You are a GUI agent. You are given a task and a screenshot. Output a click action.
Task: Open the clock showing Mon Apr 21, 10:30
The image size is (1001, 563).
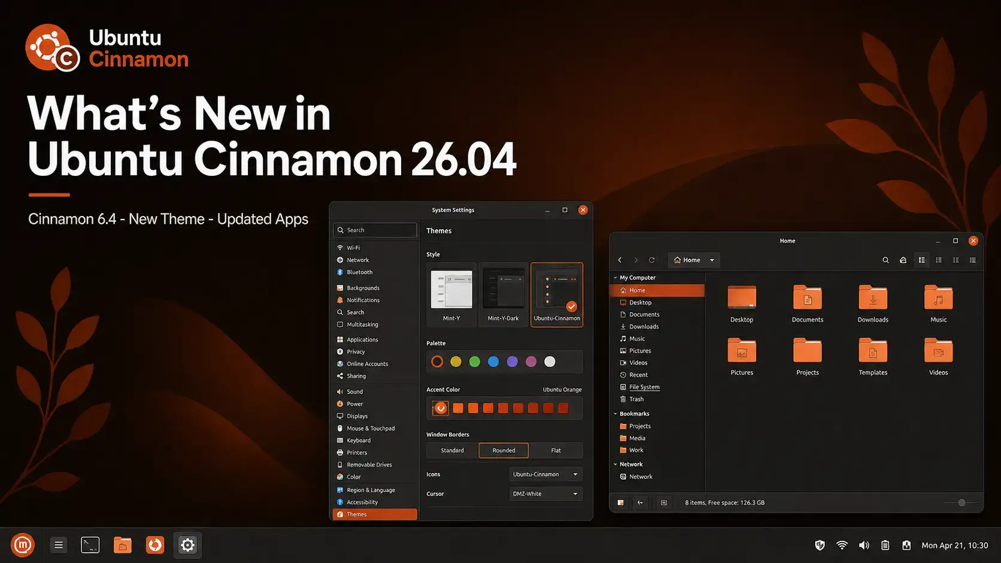[x=955, y=545]
